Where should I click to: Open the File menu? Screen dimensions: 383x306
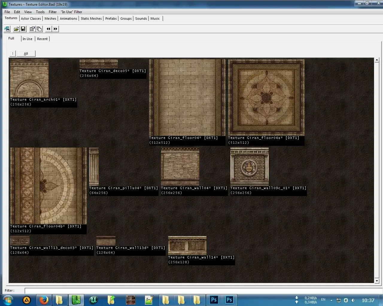coord(7,12)
